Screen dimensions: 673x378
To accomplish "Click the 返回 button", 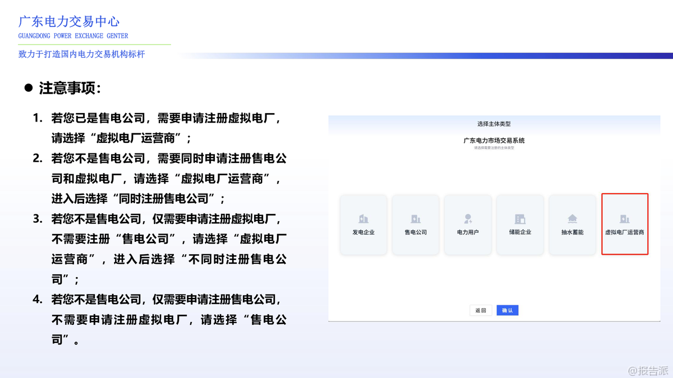I will tap(481, 310).
